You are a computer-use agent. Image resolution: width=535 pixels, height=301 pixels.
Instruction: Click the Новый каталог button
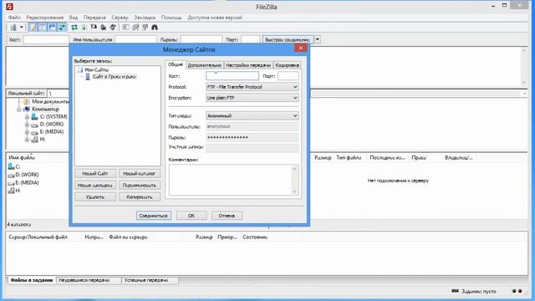click(x=140, y=174)
